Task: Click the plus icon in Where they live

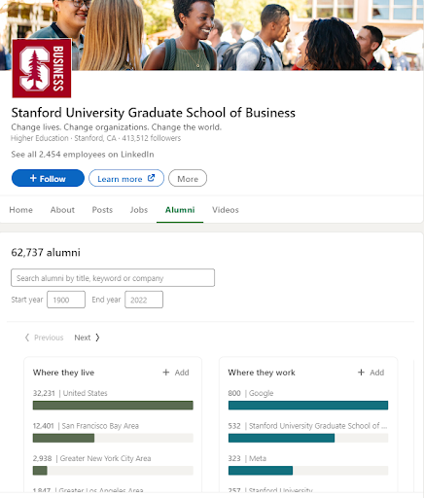Action: [166, 373]
